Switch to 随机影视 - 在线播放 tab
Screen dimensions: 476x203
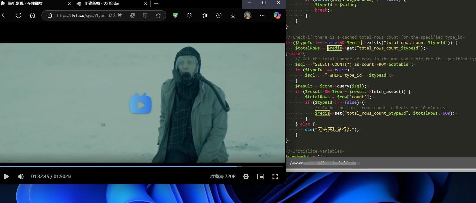coord(36,4)
